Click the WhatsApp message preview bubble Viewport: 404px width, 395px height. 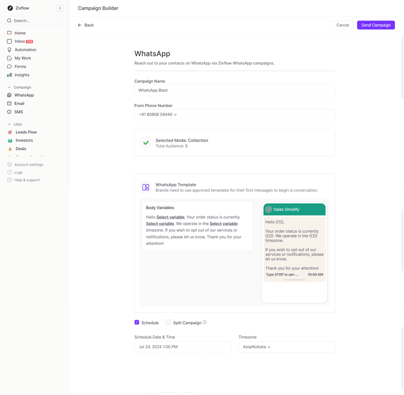click(294, 249)
